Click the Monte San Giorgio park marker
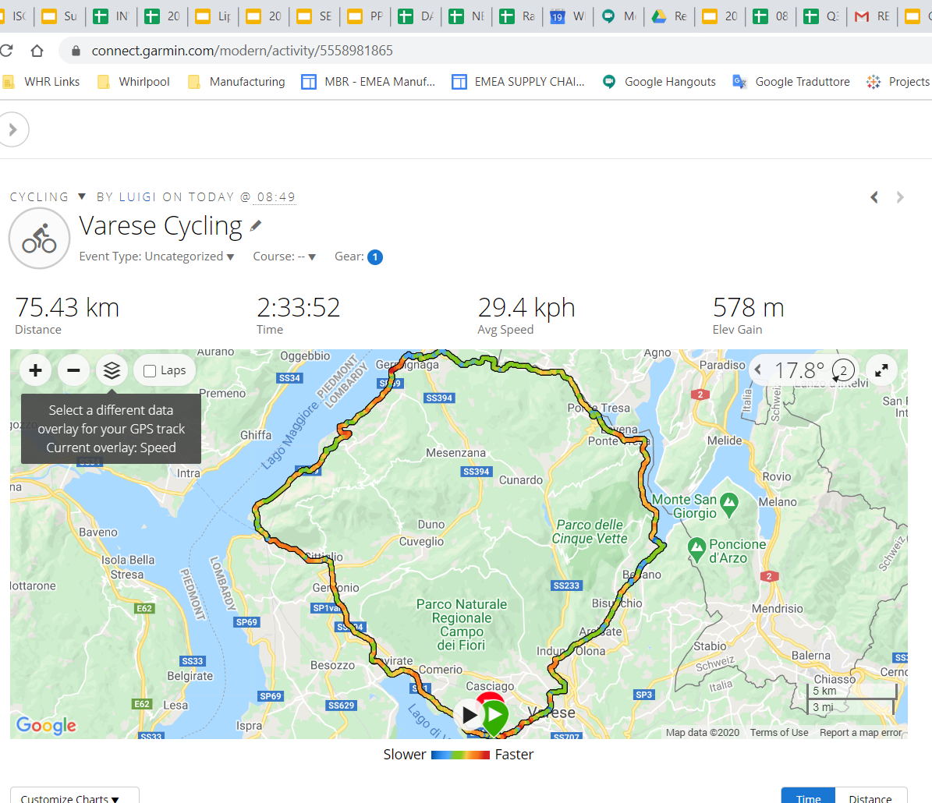 click(728, 504)
